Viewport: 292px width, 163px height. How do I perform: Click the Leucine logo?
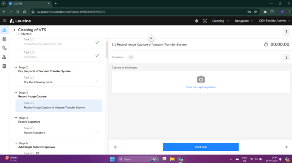click(x=20, y=21)
